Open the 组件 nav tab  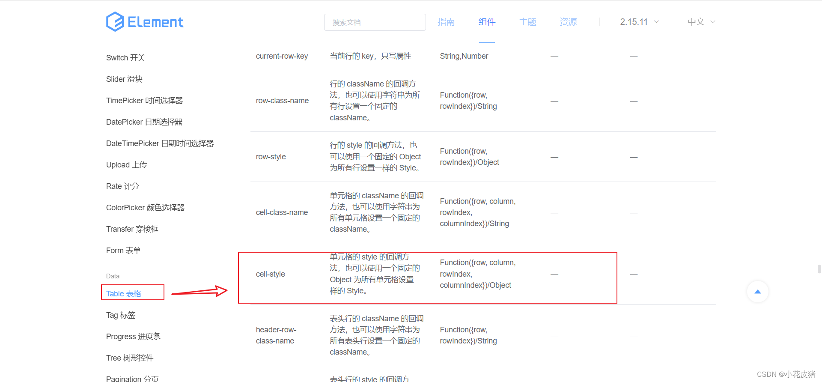pyautogui.click(x=487, y=22)
